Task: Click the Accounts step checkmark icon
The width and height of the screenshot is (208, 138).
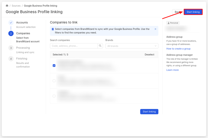Action: point(11,23)
